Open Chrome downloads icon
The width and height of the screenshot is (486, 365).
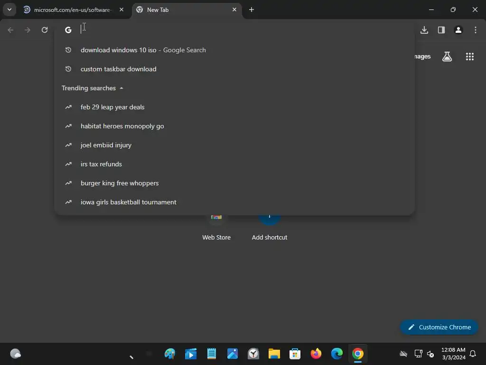(x=424, y=30)
